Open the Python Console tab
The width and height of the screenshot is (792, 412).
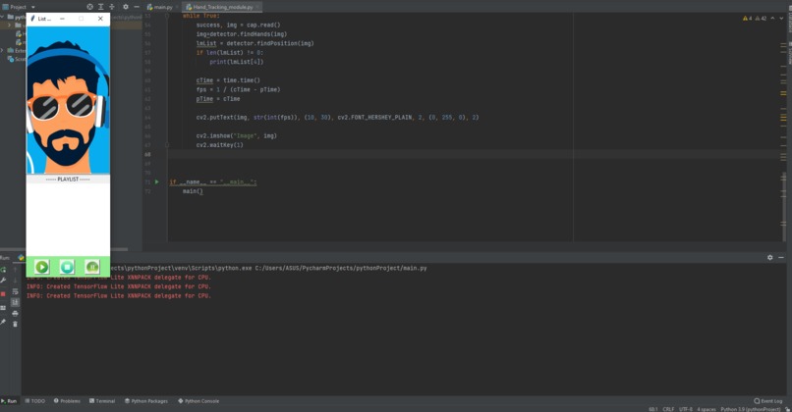(x=198, y=401)
